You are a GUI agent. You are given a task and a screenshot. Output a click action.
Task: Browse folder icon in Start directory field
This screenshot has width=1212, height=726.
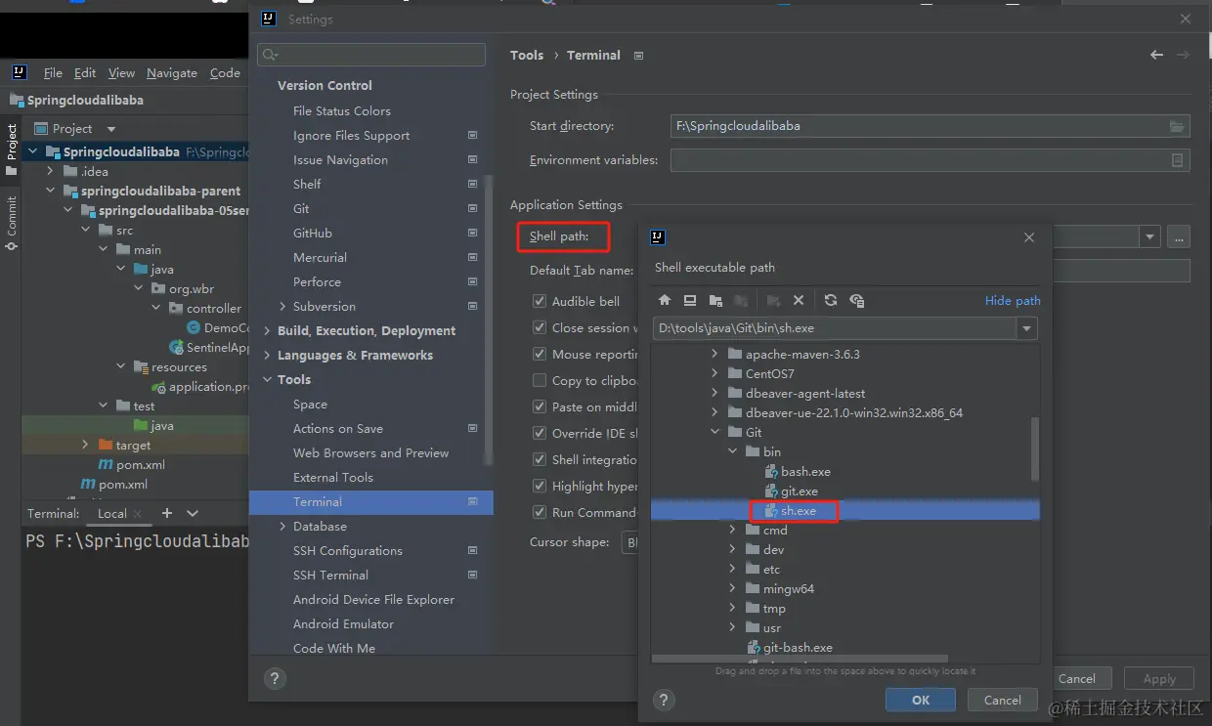(x=1178, y=126)
